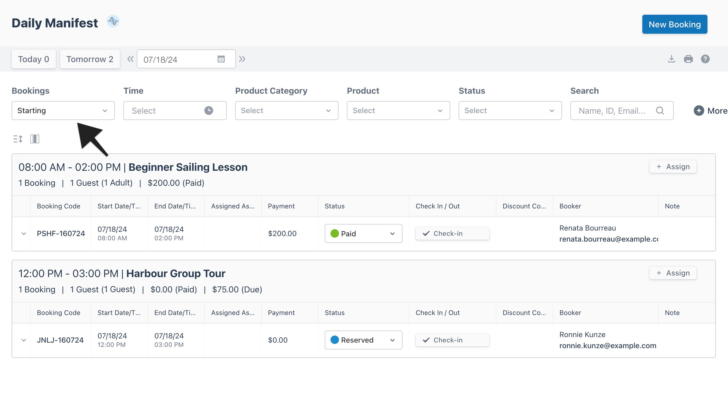Open the Bookings Starting dropdown
The width and height of the screenshot is (728, 400).
click(63, 111)
